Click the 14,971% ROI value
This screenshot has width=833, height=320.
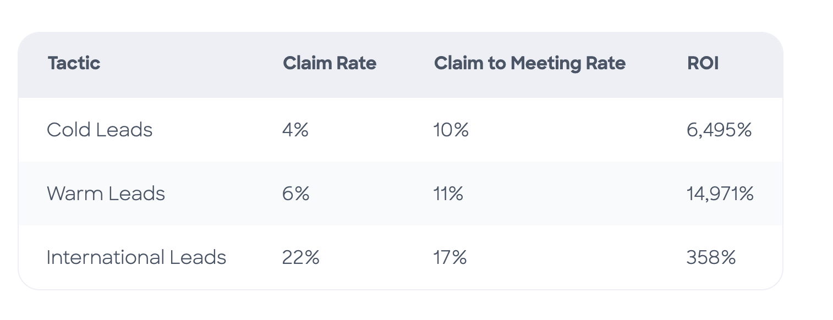(720, 194)
